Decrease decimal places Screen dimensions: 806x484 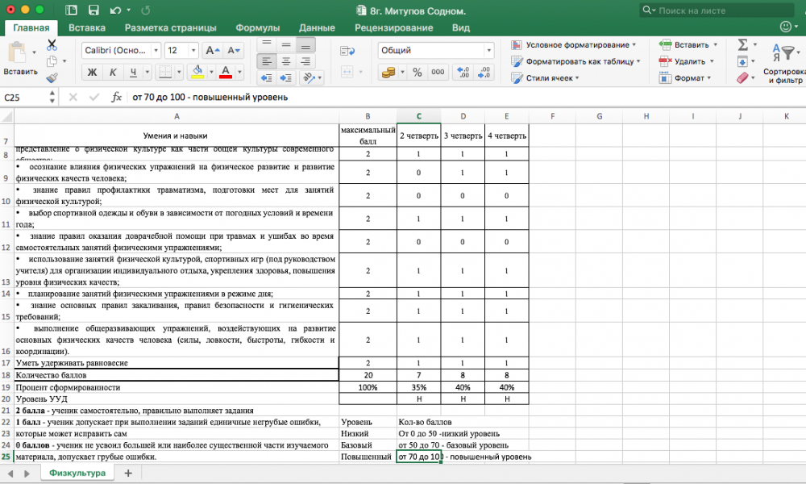pos(484,73)
